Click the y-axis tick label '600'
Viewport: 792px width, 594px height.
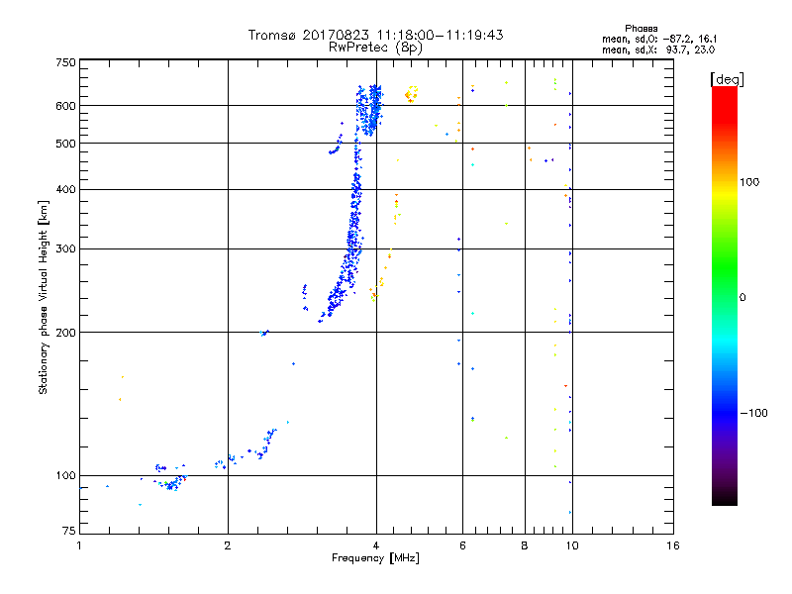coord(65,106)
